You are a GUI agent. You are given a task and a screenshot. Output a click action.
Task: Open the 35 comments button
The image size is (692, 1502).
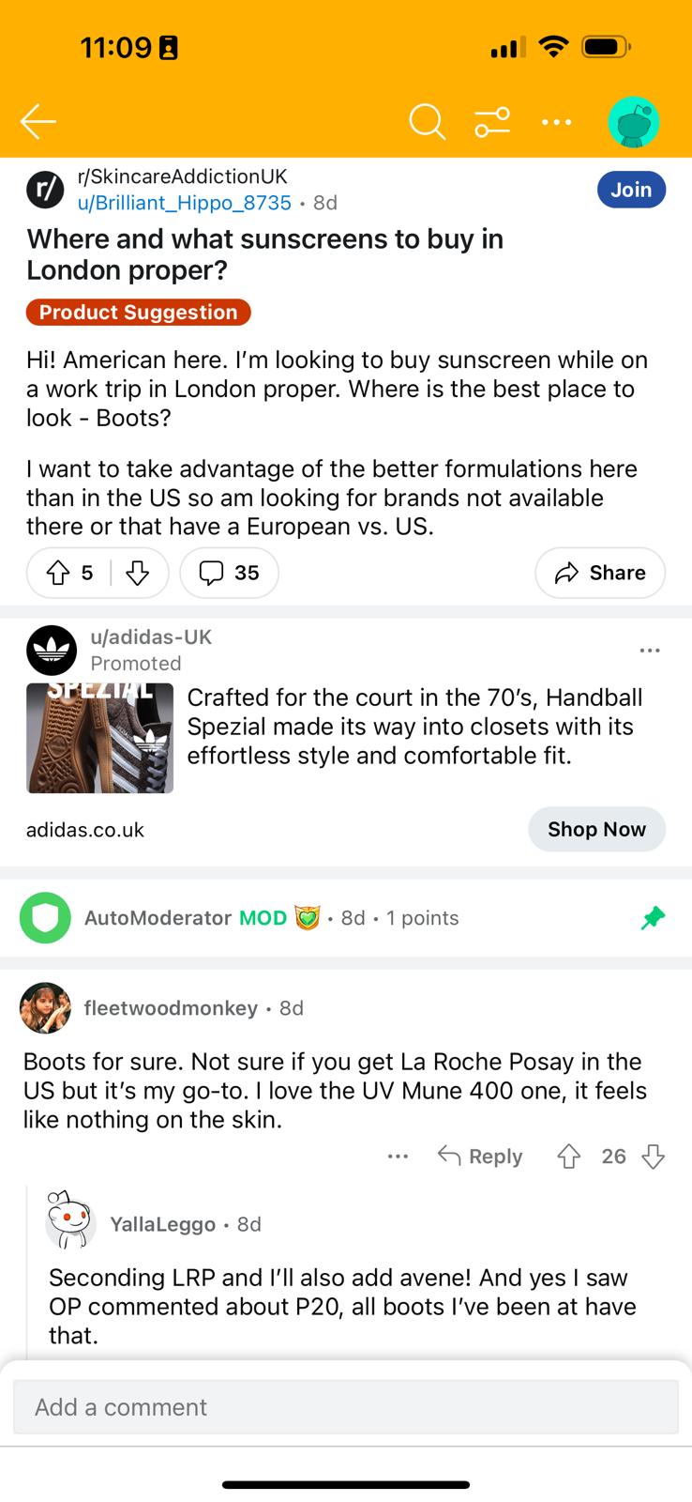(x=229, y=573)
